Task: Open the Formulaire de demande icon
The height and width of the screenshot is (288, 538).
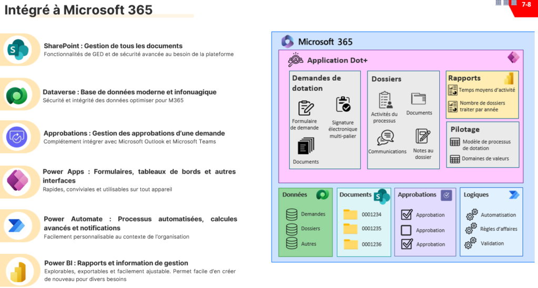Action: tap(306, 108)
